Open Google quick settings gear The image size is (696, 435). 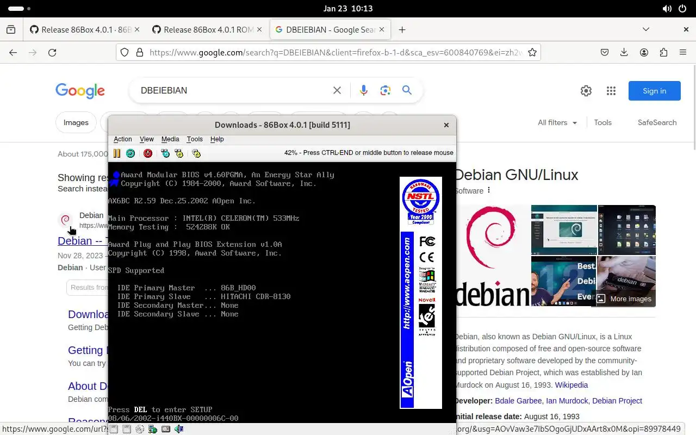point(586,91)
